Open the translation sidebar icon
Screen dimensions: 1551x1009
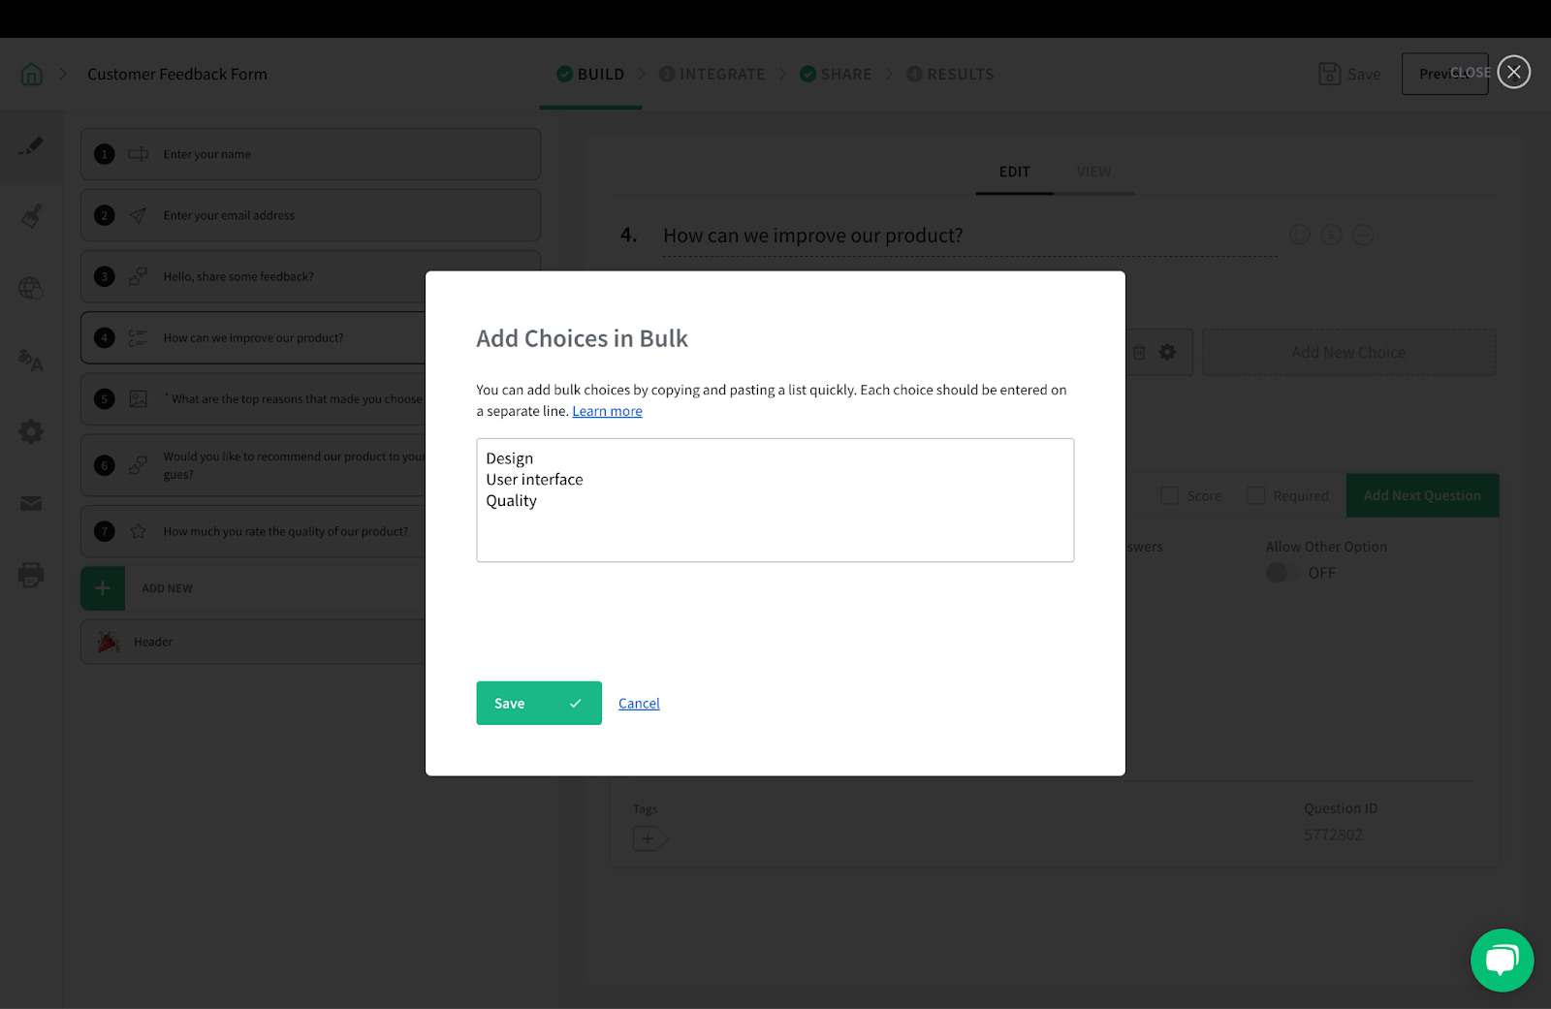click(31, 360)
